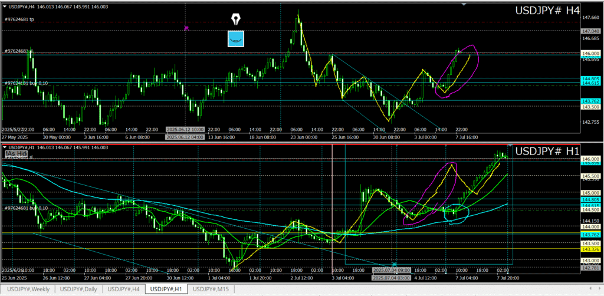
Task: Click the As Hid button on H1 chart
Action: click(x=17, y=153)
